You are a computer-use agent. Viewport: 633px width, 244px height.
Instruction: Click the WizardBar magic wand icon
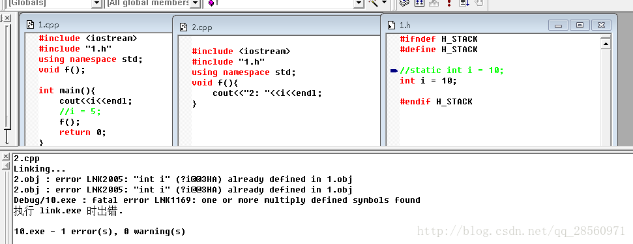[374, 3]
